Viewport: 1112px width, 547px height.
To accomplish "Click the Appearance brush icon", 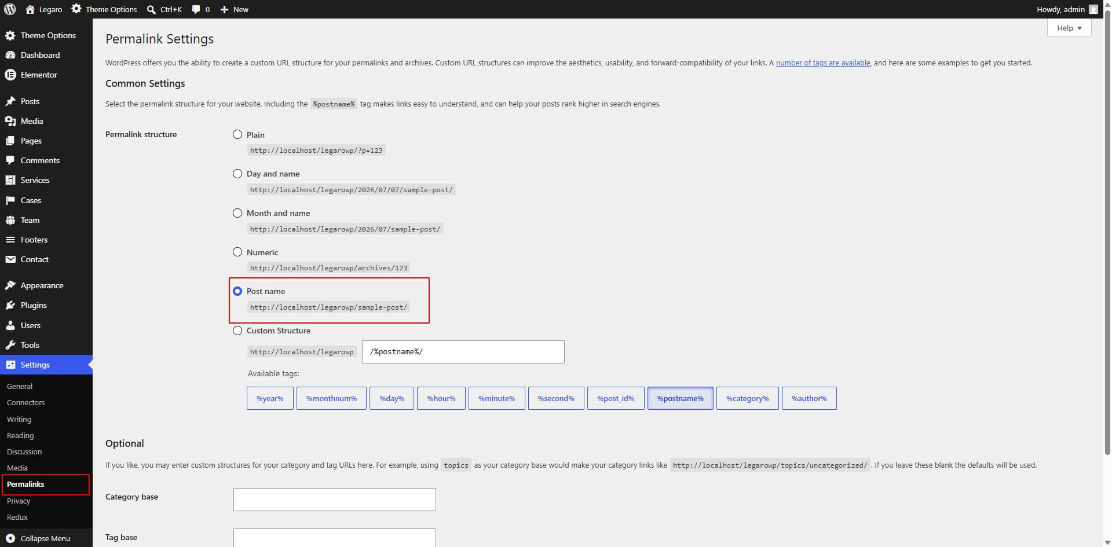I will pyautogui.click(x=10, y=285).
